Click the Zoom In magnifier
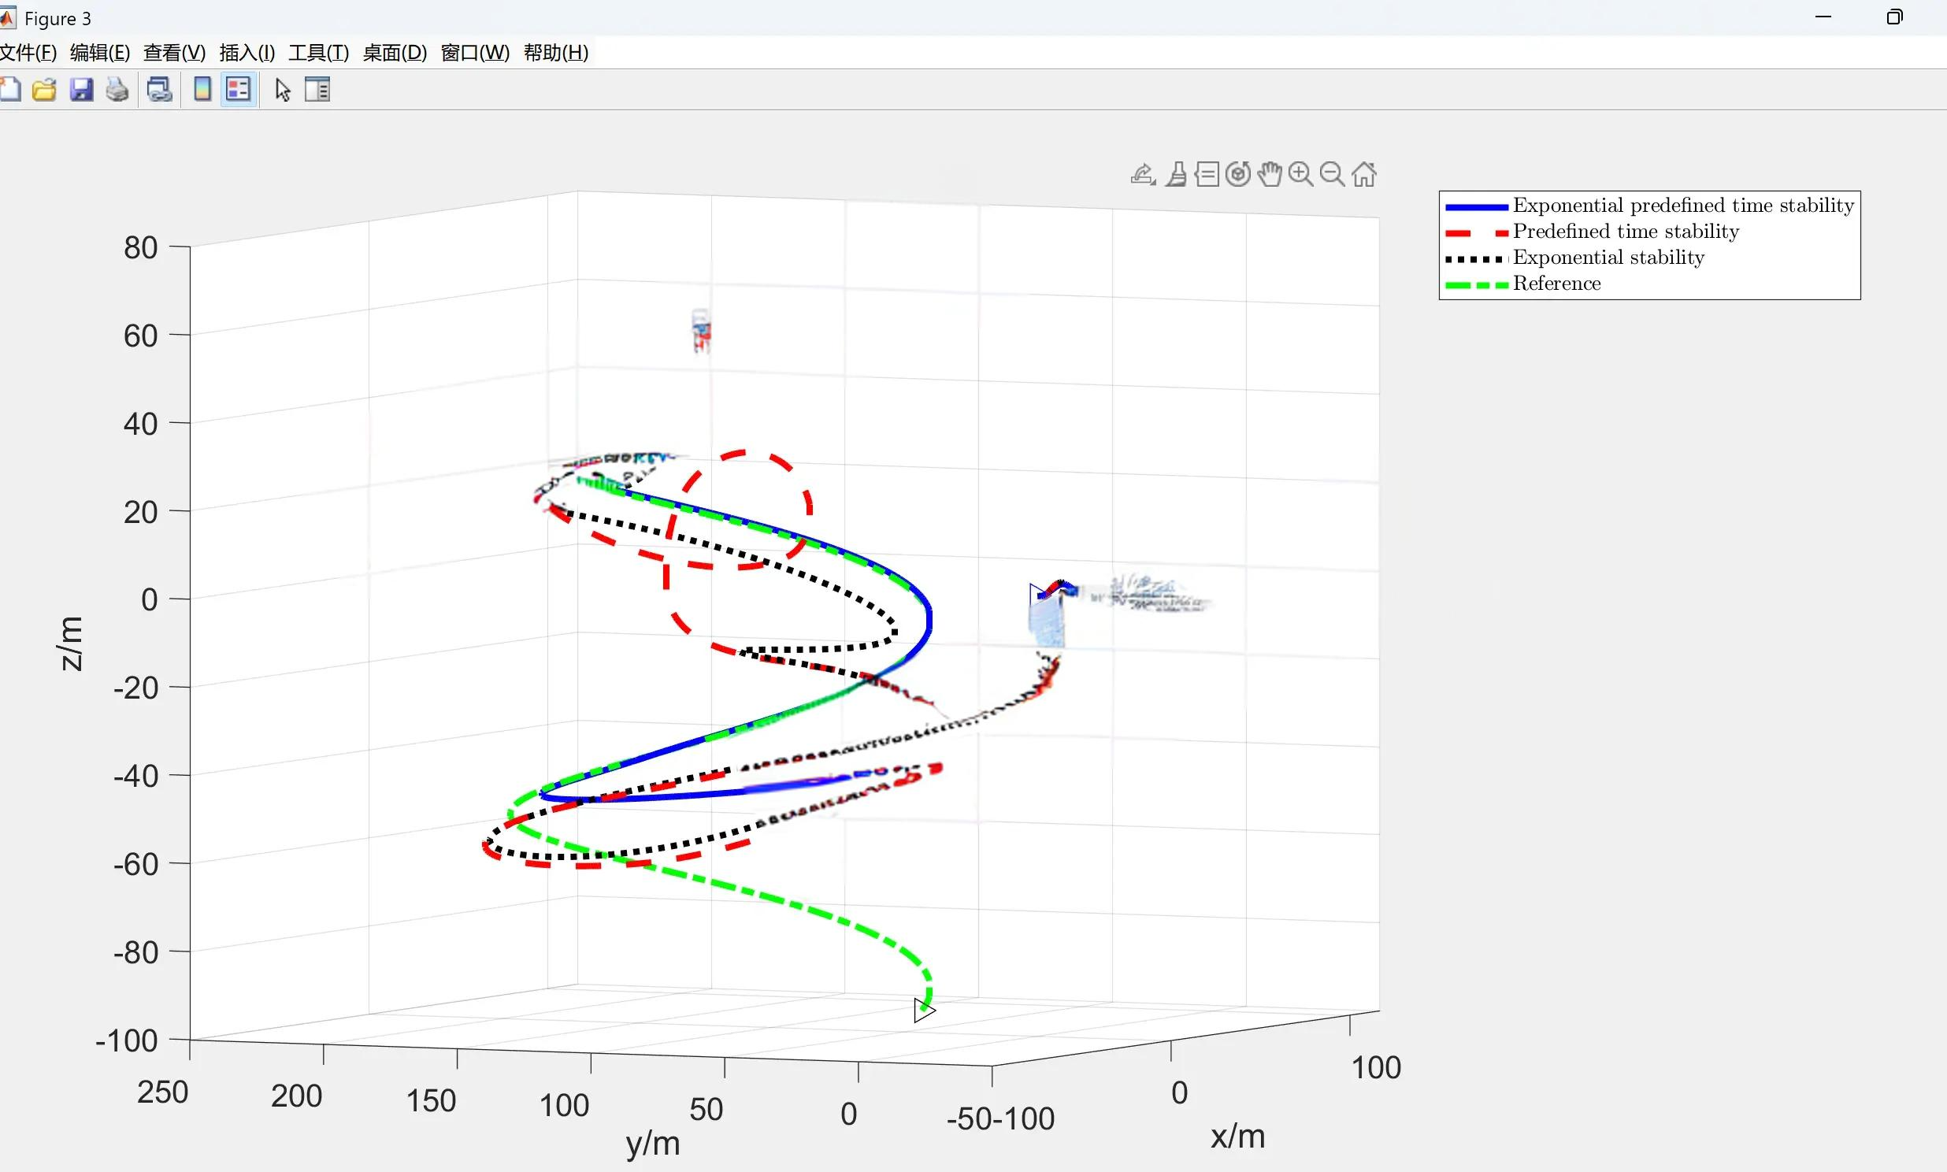The image size is (1947, 1172). 1300,174
